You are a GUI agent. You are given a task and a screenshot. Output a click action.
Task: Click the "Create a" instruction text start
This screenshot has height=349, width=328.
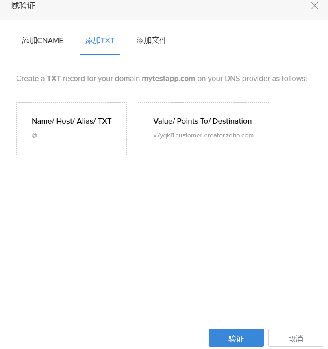click(x=30, y=78)
